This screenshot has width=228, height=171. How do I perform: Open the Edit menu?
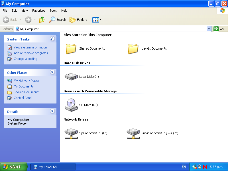coord(14,11)
